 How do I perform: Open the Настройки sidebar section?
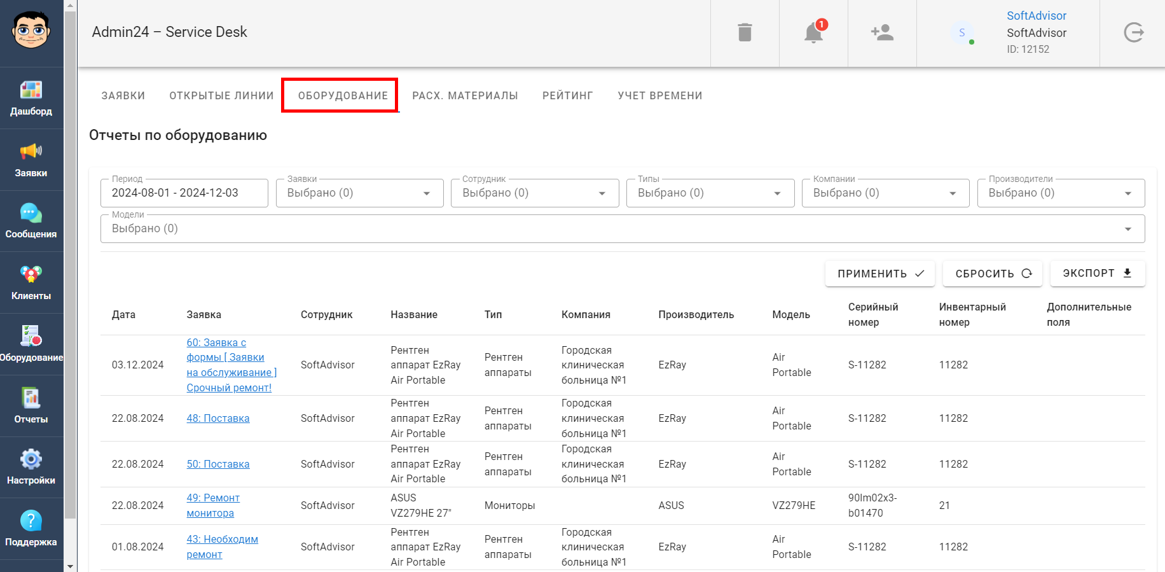31,467
